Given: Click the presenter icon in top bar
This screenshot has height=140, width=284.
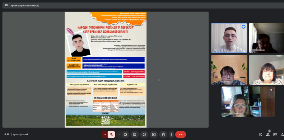Looking at the screenshot, I should (x=6, y=5).
